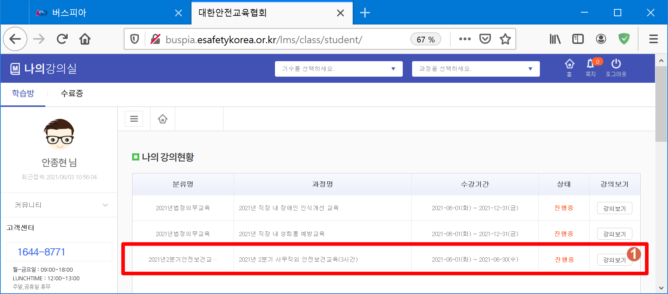Click course name 2021년 직장 내 성희롱 예방교육
Image resolution: width=668 pixels, height=294 pixels.
[x=282, y=234]
